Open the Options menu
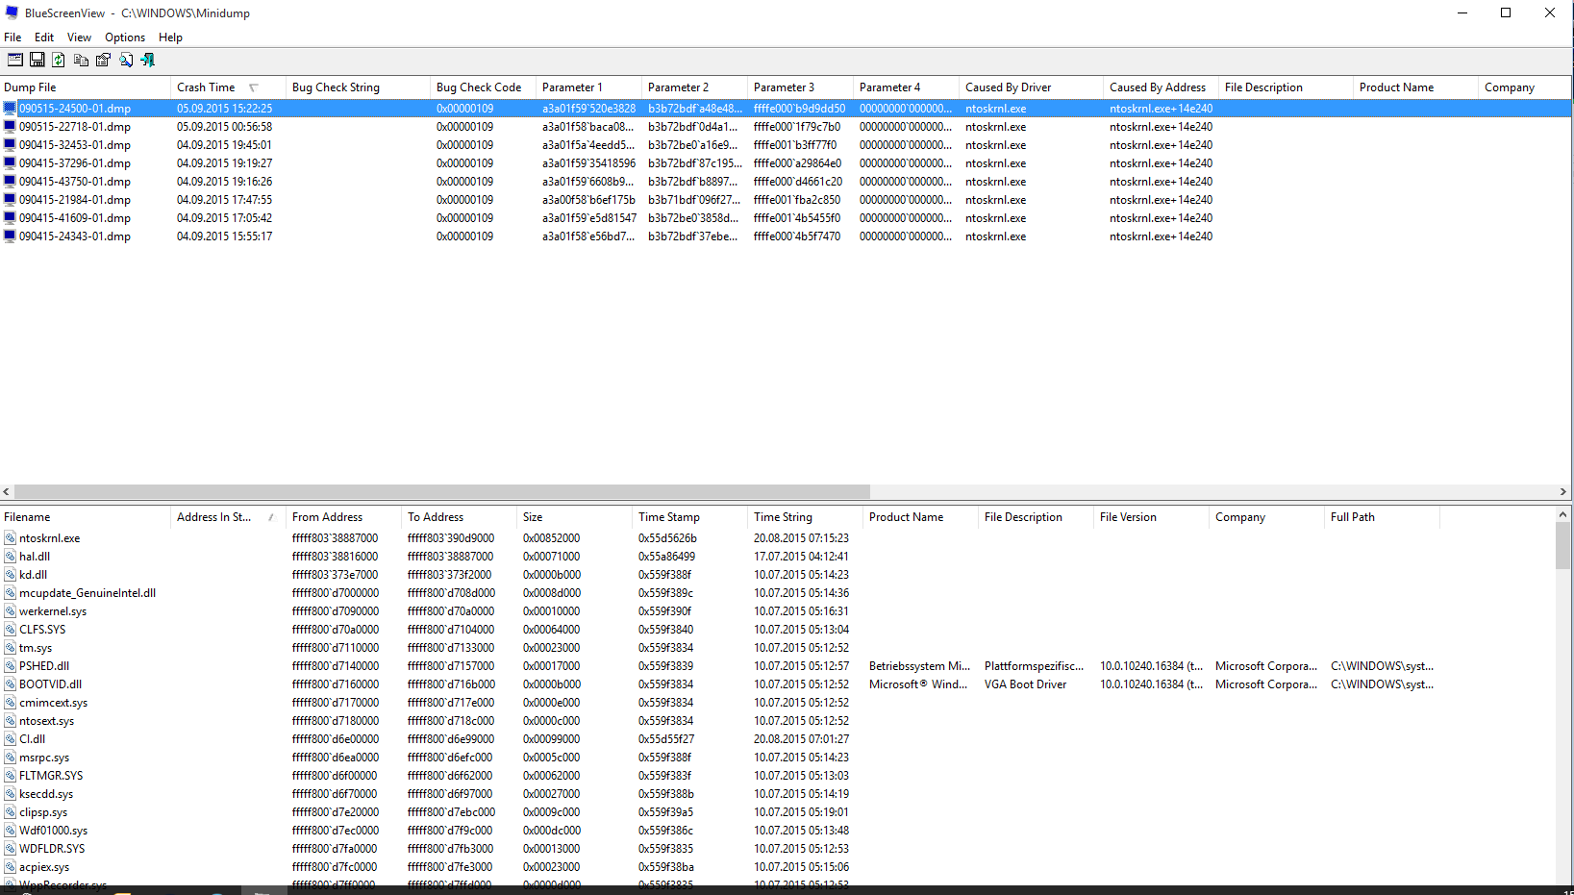This screenshot has width=1574, height=895. tap(125, 37)
